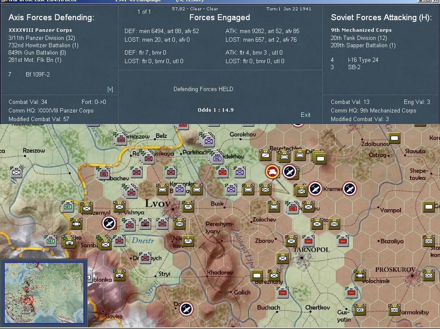Image resolution: width=440 pixels, height=329 pixels.
Task: Select the red Soviet HQ counter near Zolochev
Action: coord(293,207)
